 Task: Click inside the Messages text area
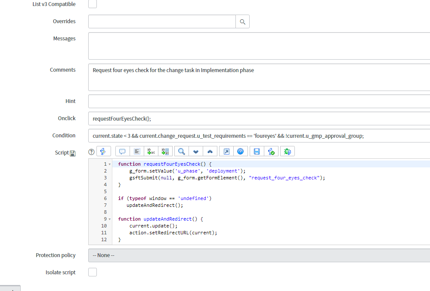tap(259, 46)
